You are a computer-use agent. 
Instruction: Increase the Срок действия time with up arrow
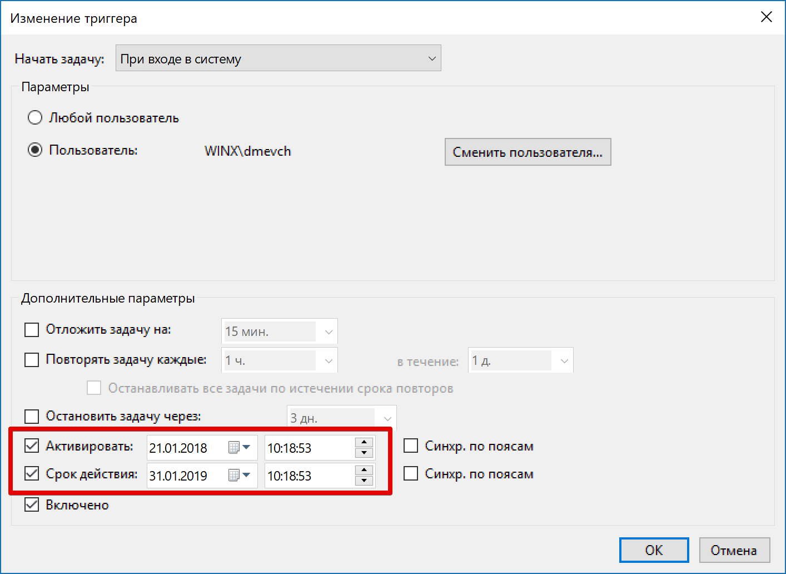click(x=364, y=470)
